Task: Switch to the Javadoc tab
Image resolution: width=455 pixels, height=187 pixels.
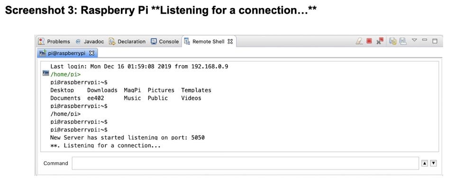Action: tap(90, 42)
